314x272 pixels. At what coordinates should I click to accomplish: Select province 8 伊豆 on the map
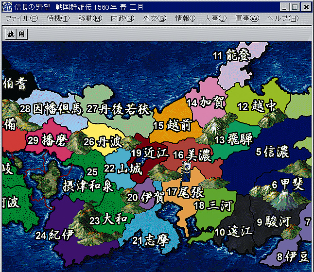pos(293,256)
